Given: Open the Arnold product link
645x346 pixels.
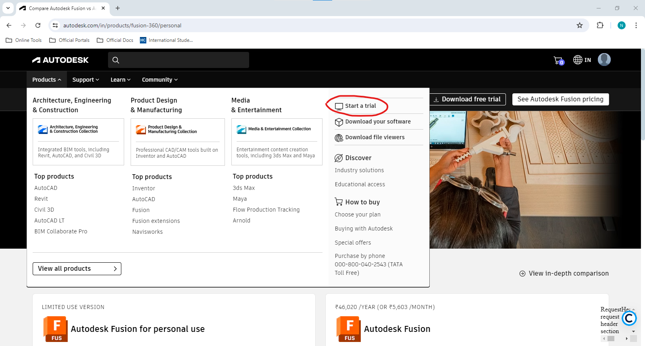Looking at the screenshot, I should click(241, 220).
